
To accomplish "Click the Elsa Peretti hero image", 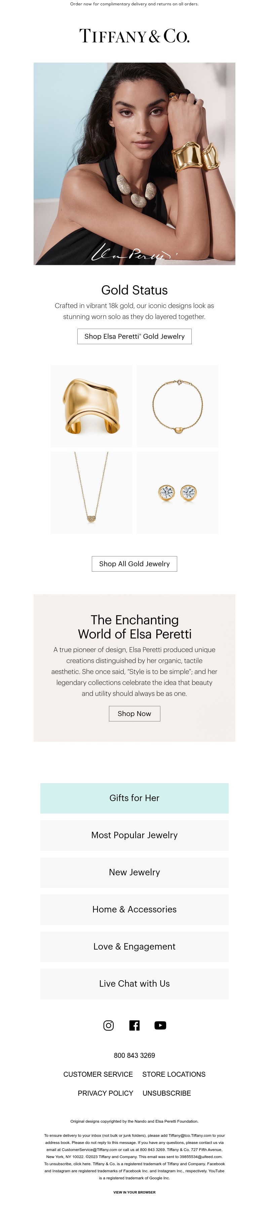I will 134,164.
